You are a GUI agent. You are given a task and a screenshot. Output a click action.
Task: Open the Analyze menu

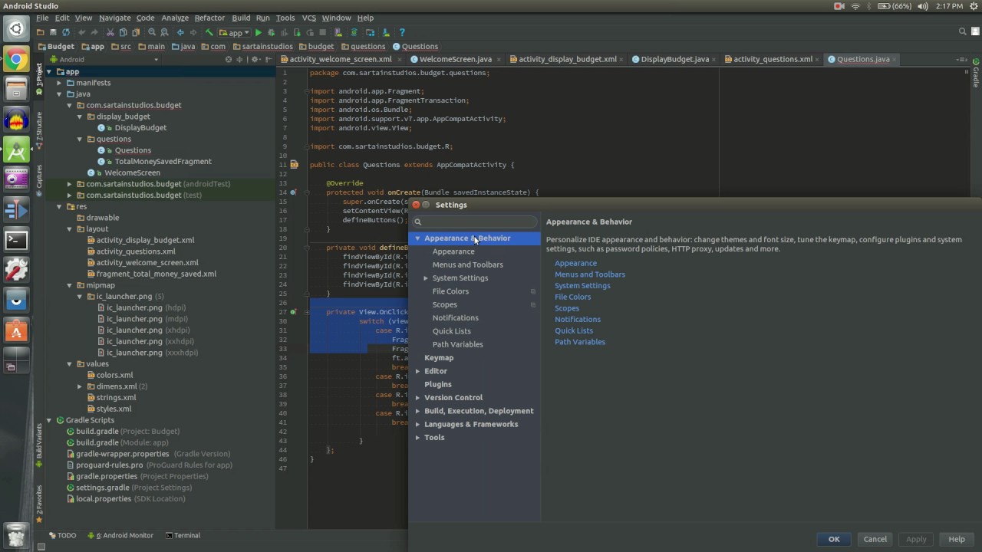pos(175,18)
